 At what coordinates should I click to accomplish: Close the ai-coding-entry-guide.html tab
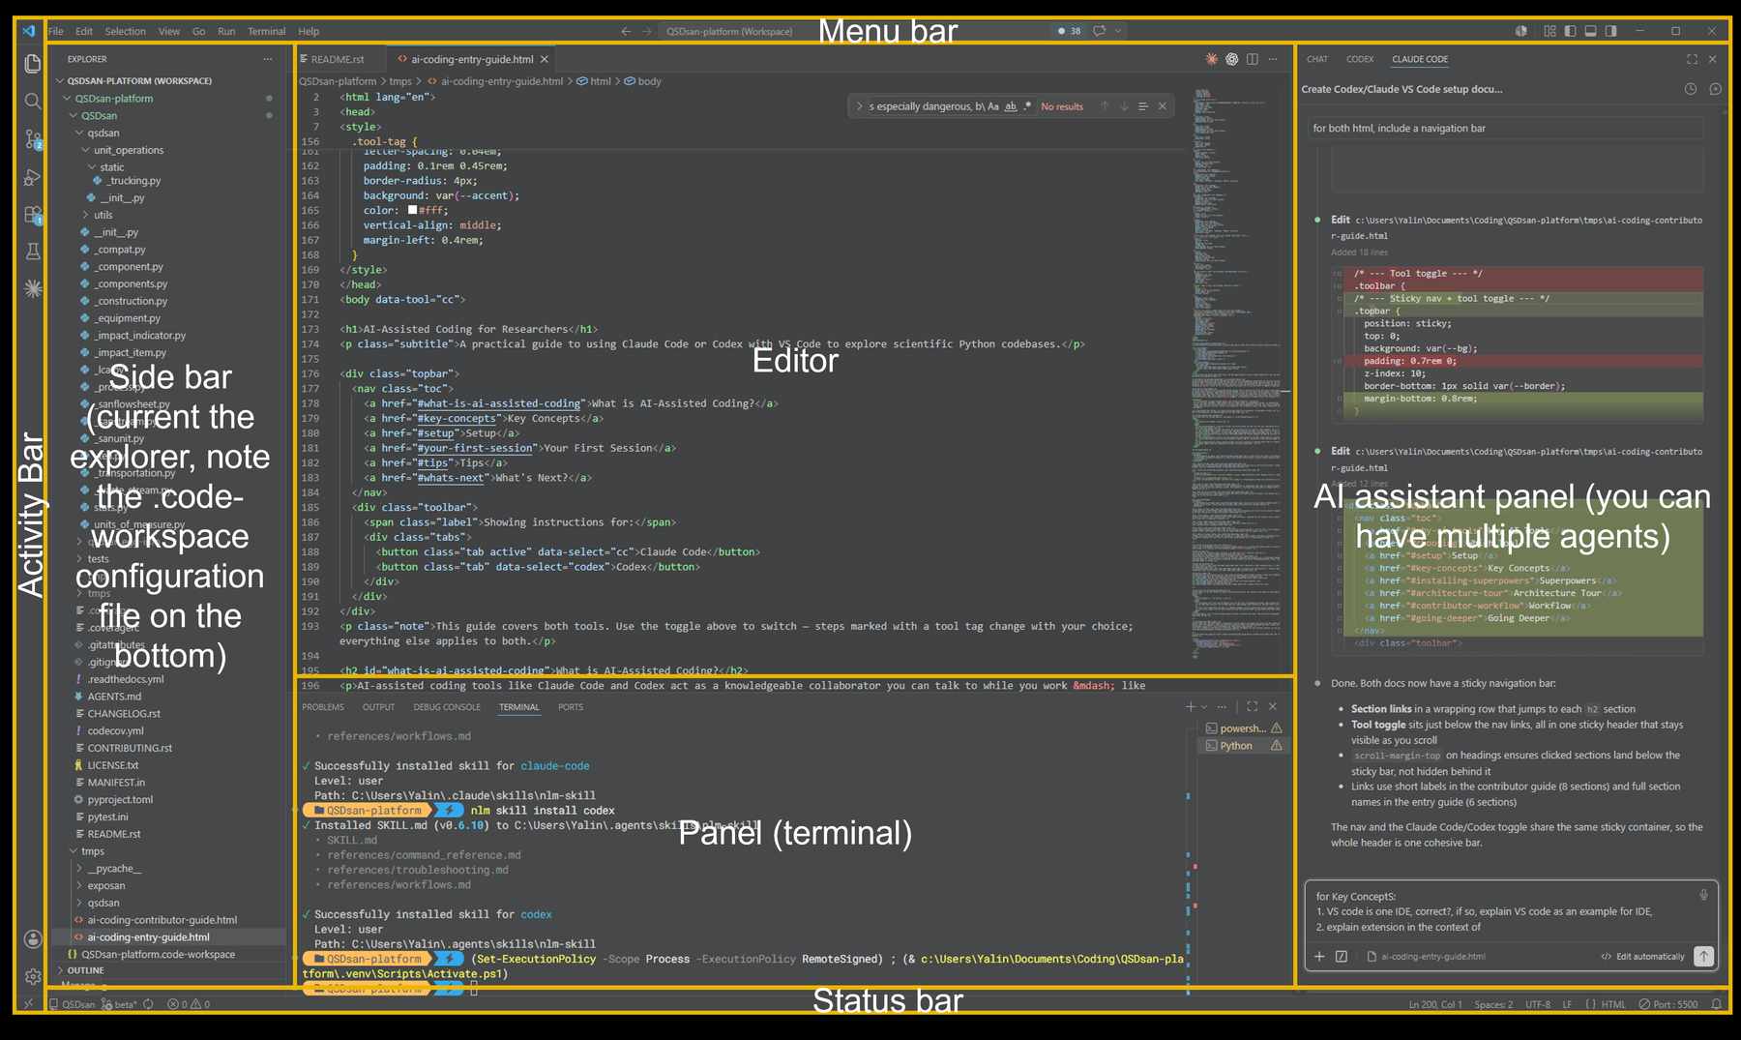pos(545,59)
